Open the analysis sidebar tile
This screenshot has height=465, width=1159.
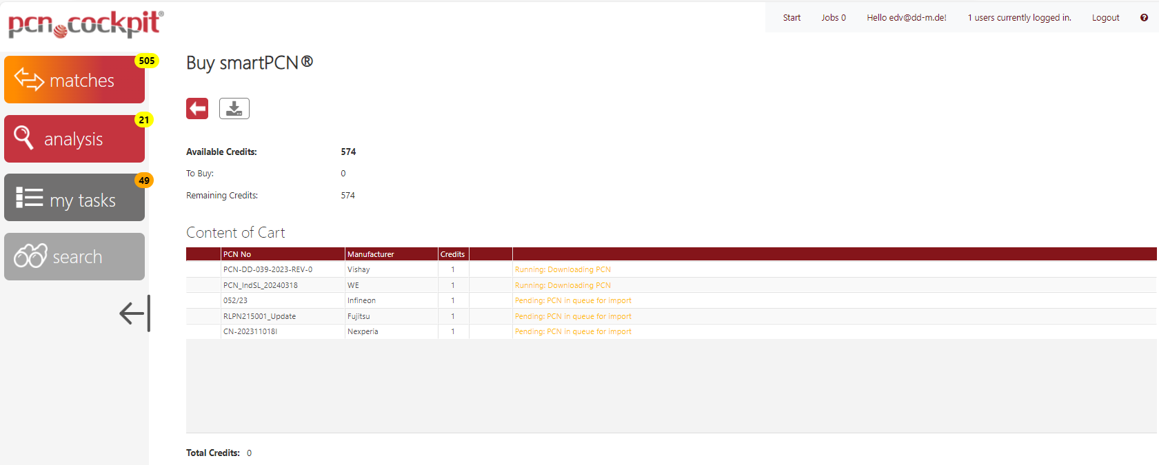click(74, 139)
